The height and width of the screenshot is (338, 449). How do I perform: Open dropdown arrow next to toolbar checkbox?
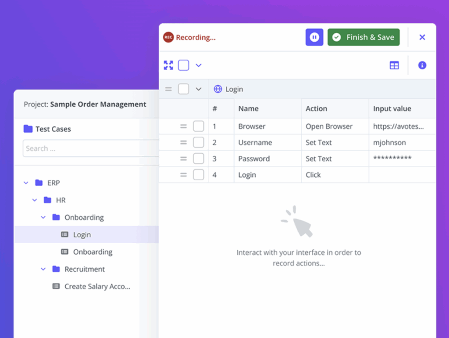tap(198, 65)
